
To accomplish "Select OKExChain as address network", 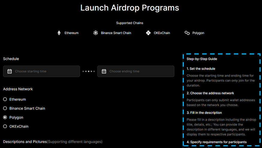I will point(5,126).
